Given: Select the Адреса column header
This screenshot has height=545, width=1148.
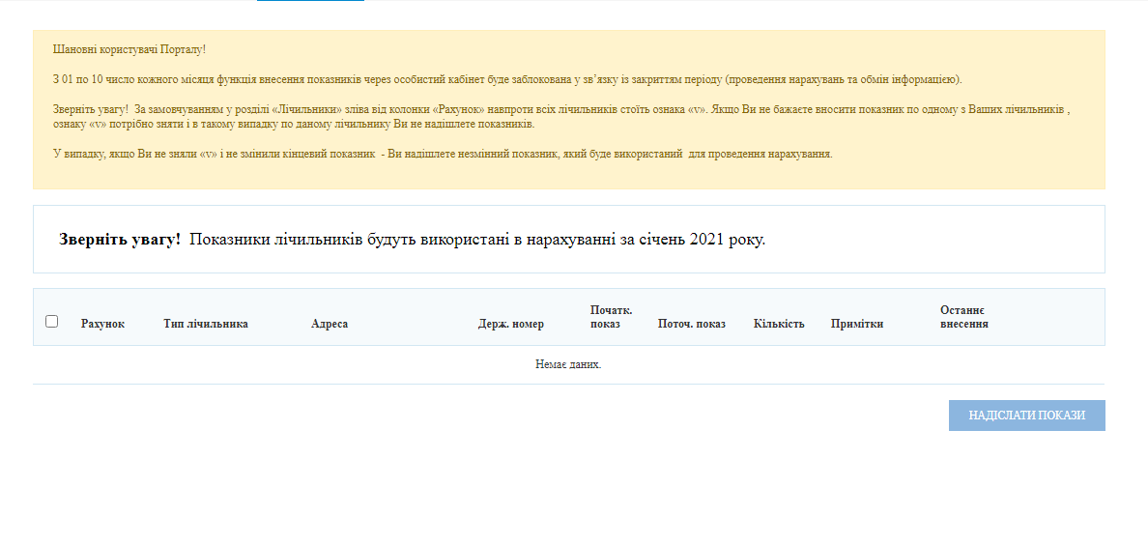Looking at the screenshot, I should (x=330, y=324).
